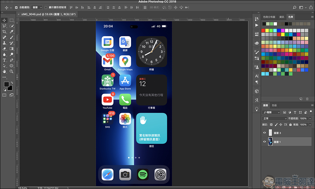Select the Crop tool
This screenshot has height=189, width=315.
(4, 31)
